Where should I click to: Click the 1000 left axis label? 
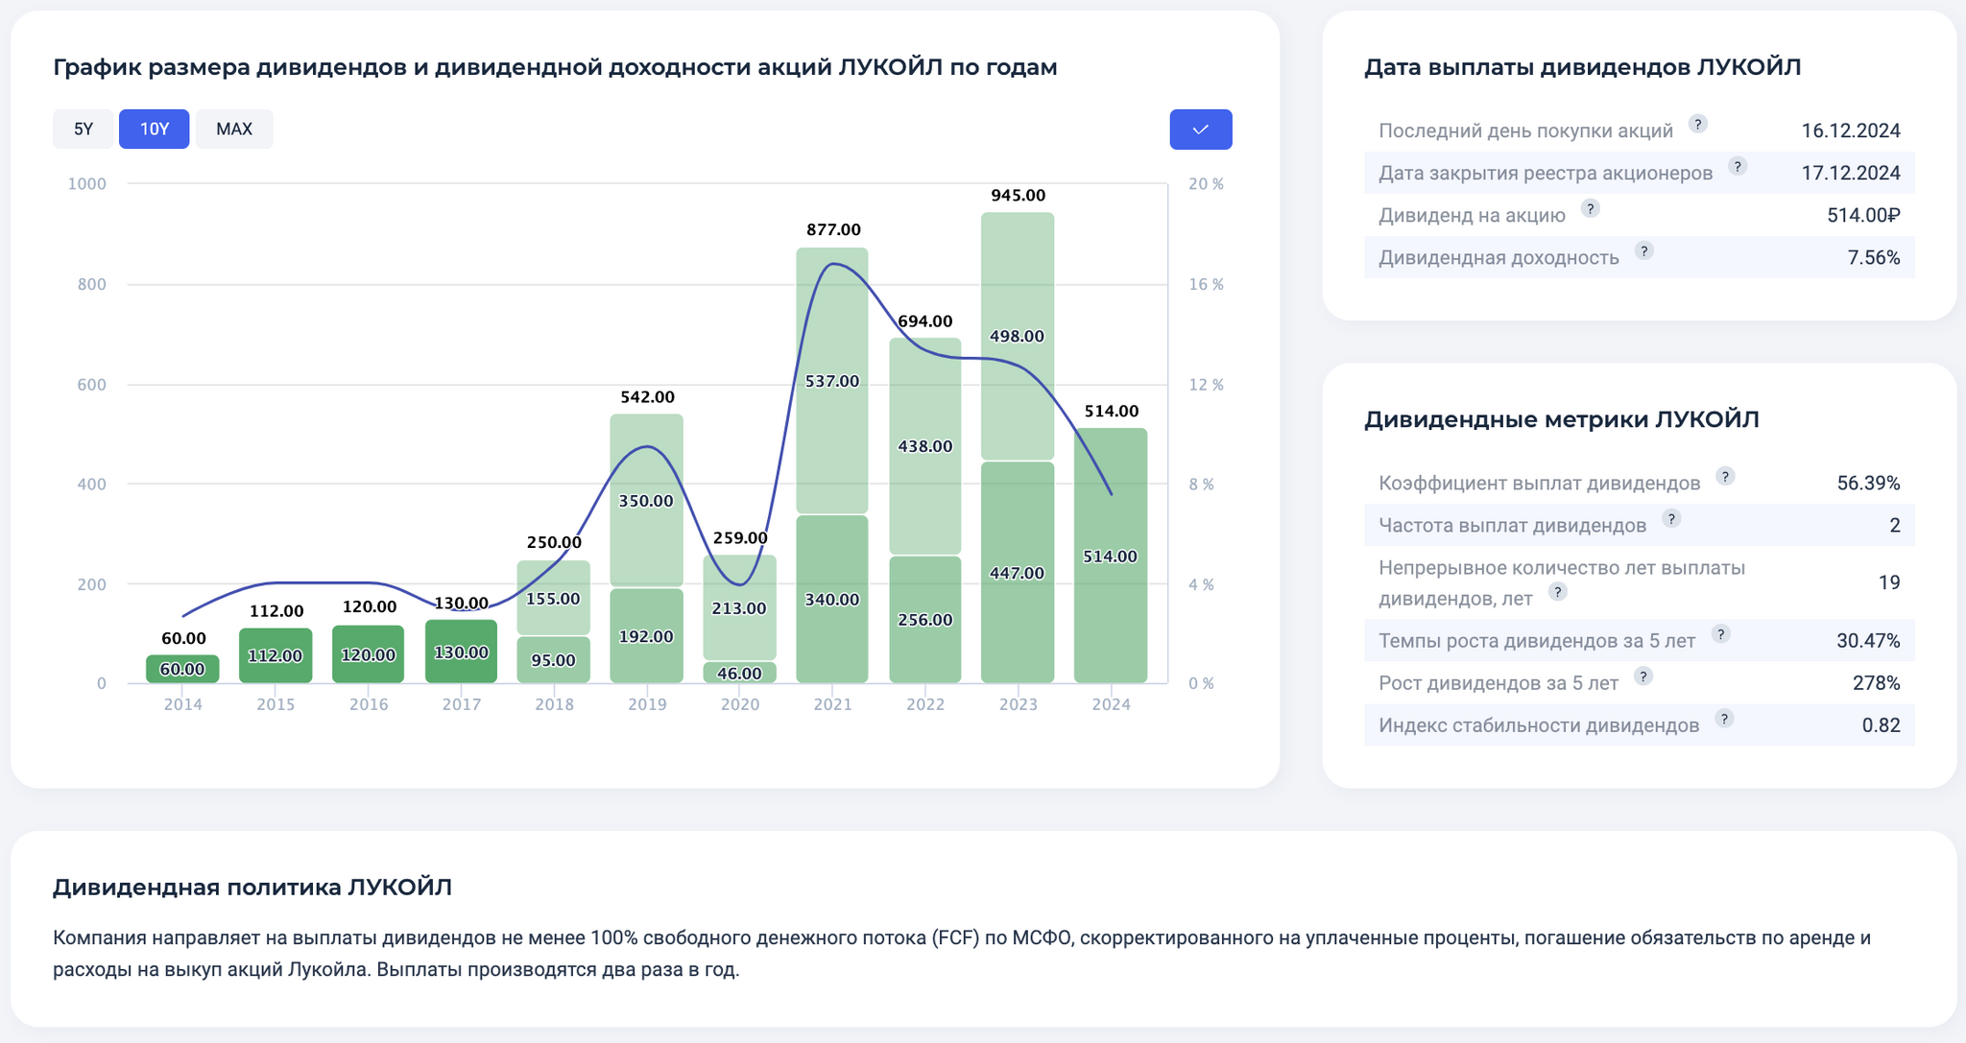click(86, 184)
